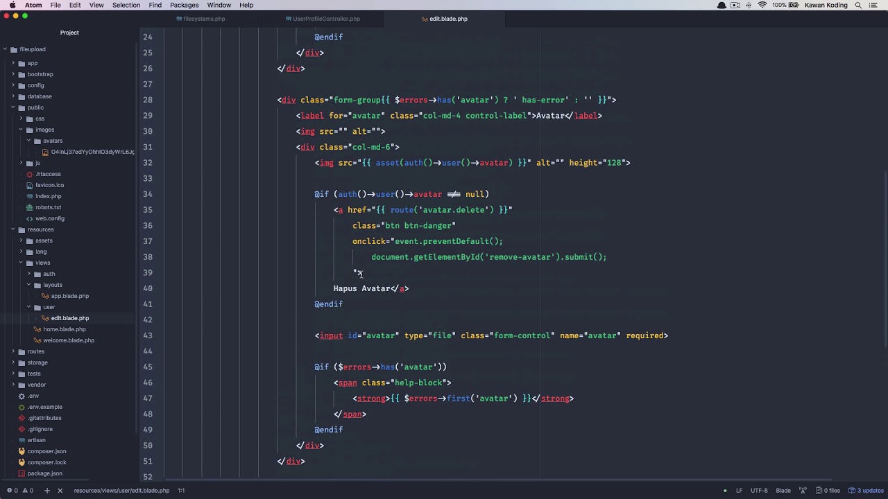Screen dimensions: 888x499
Task: Open the Selection menu
Action: coord(126,5)
